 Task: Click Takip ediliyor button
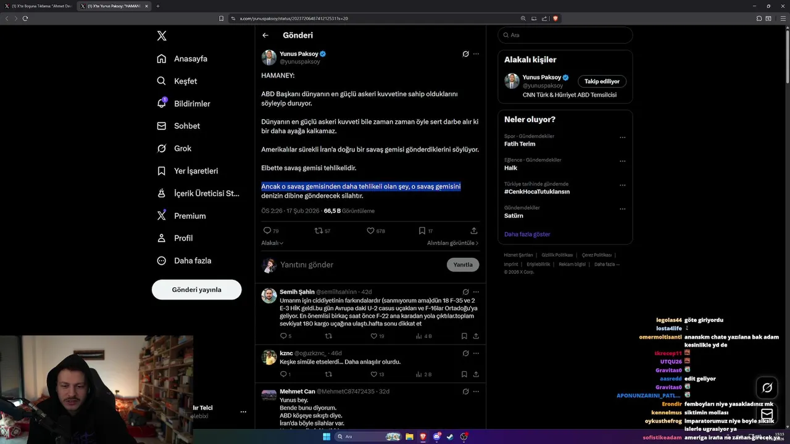pos(602,81)
